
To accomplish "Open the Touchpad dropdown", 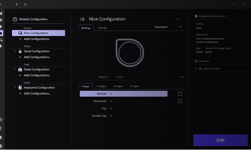I will coord(168,27).
